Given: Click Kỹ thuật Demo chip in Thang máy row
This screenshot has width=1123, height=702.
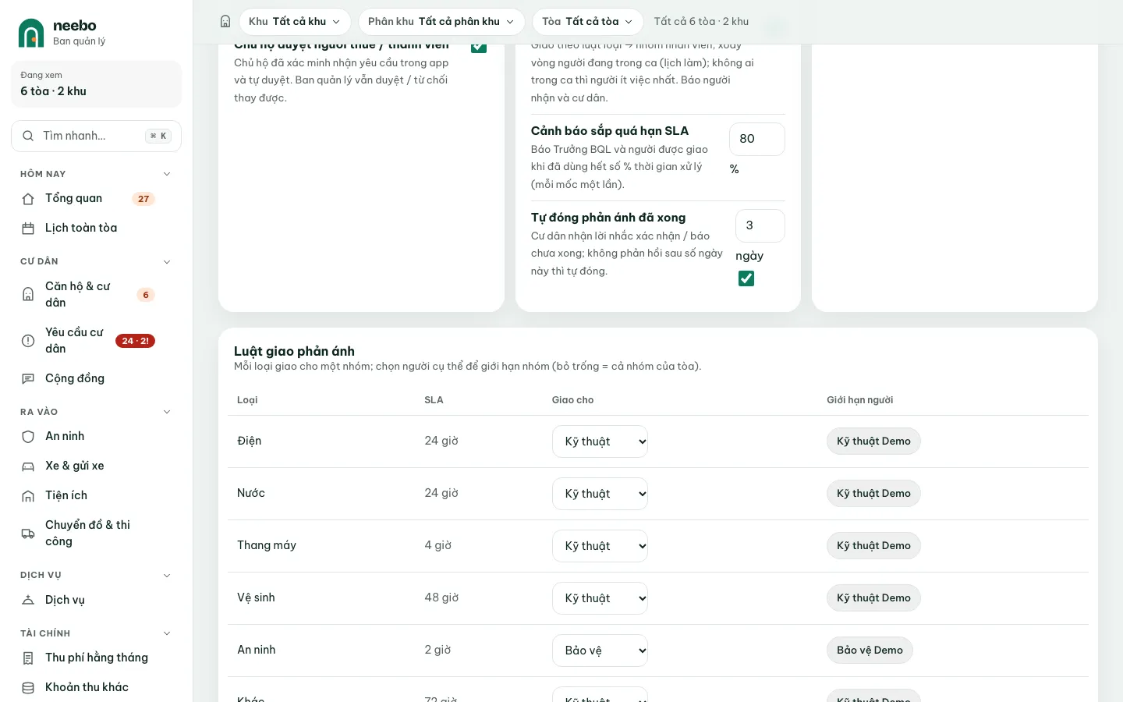Looking at the screenshot, I should (x=873, y=546).
